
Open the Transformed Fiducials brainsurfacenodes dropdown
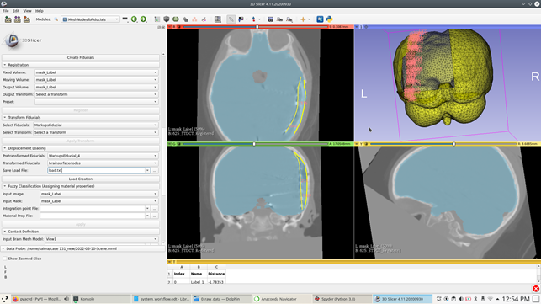tap(103, 163)
